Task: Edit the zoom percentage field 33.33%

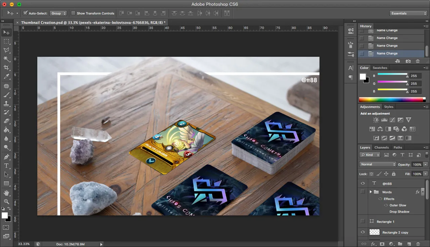Action: tap(24, 244)
